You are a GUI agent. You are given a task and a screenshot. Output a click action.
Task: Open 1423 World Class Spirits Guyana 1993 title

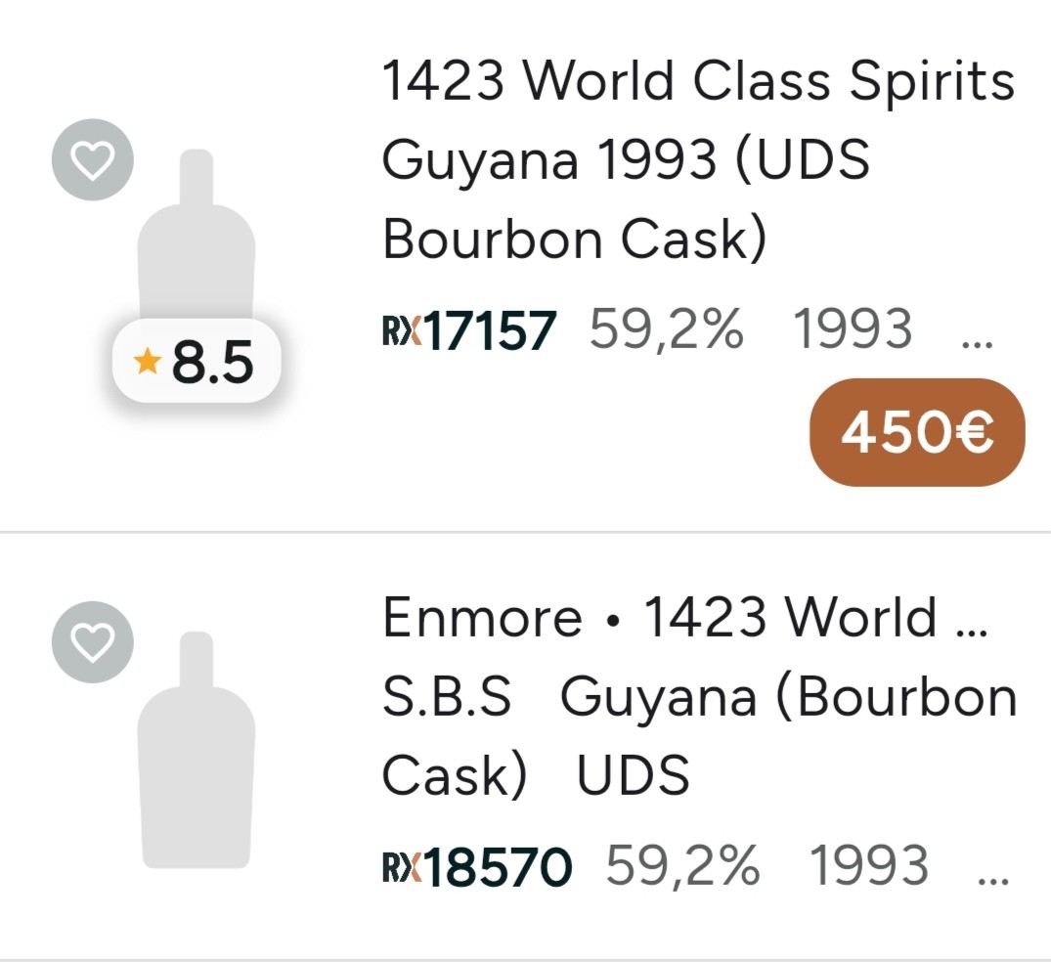(697, 159)
